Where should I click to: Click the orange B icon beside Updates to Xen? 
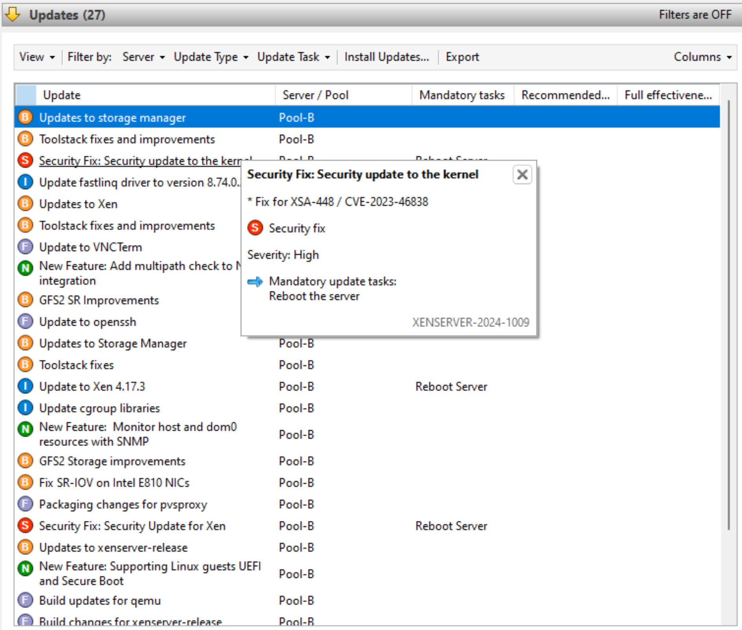25,203
